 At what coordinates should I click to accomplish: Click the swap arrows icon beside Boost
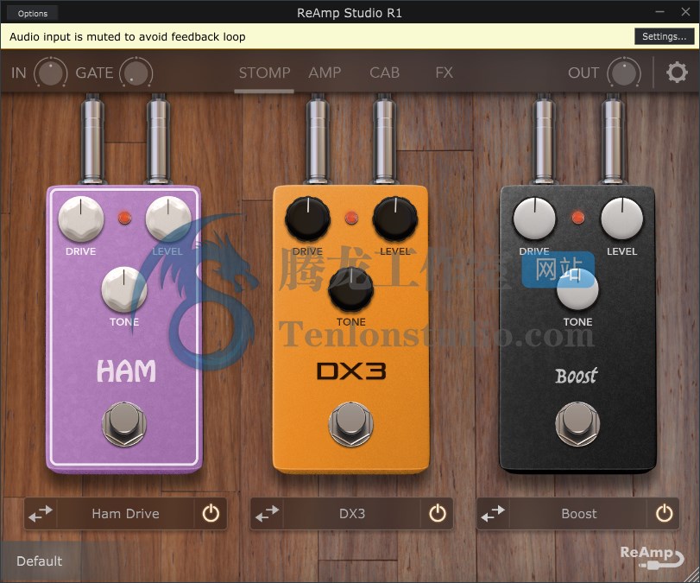(493, 514)
